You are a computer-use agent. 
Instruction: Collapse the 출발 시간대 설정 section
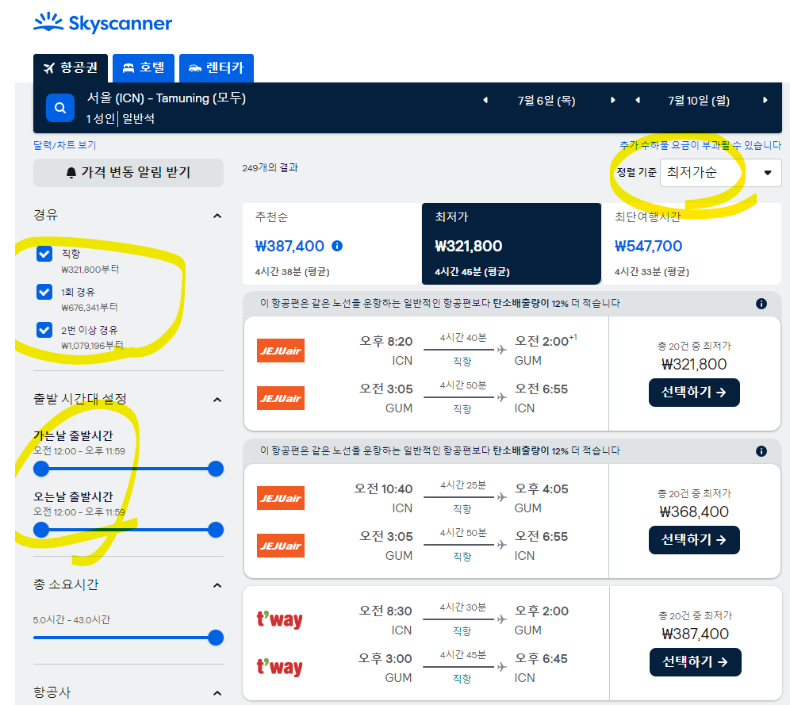(x=217, y=400)
